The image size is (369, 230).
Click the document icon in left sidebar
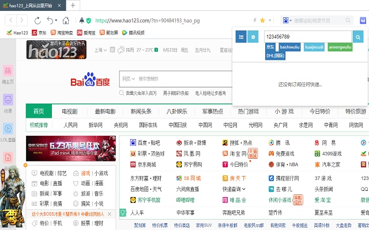pyautogui.click(x=7, y=157)
